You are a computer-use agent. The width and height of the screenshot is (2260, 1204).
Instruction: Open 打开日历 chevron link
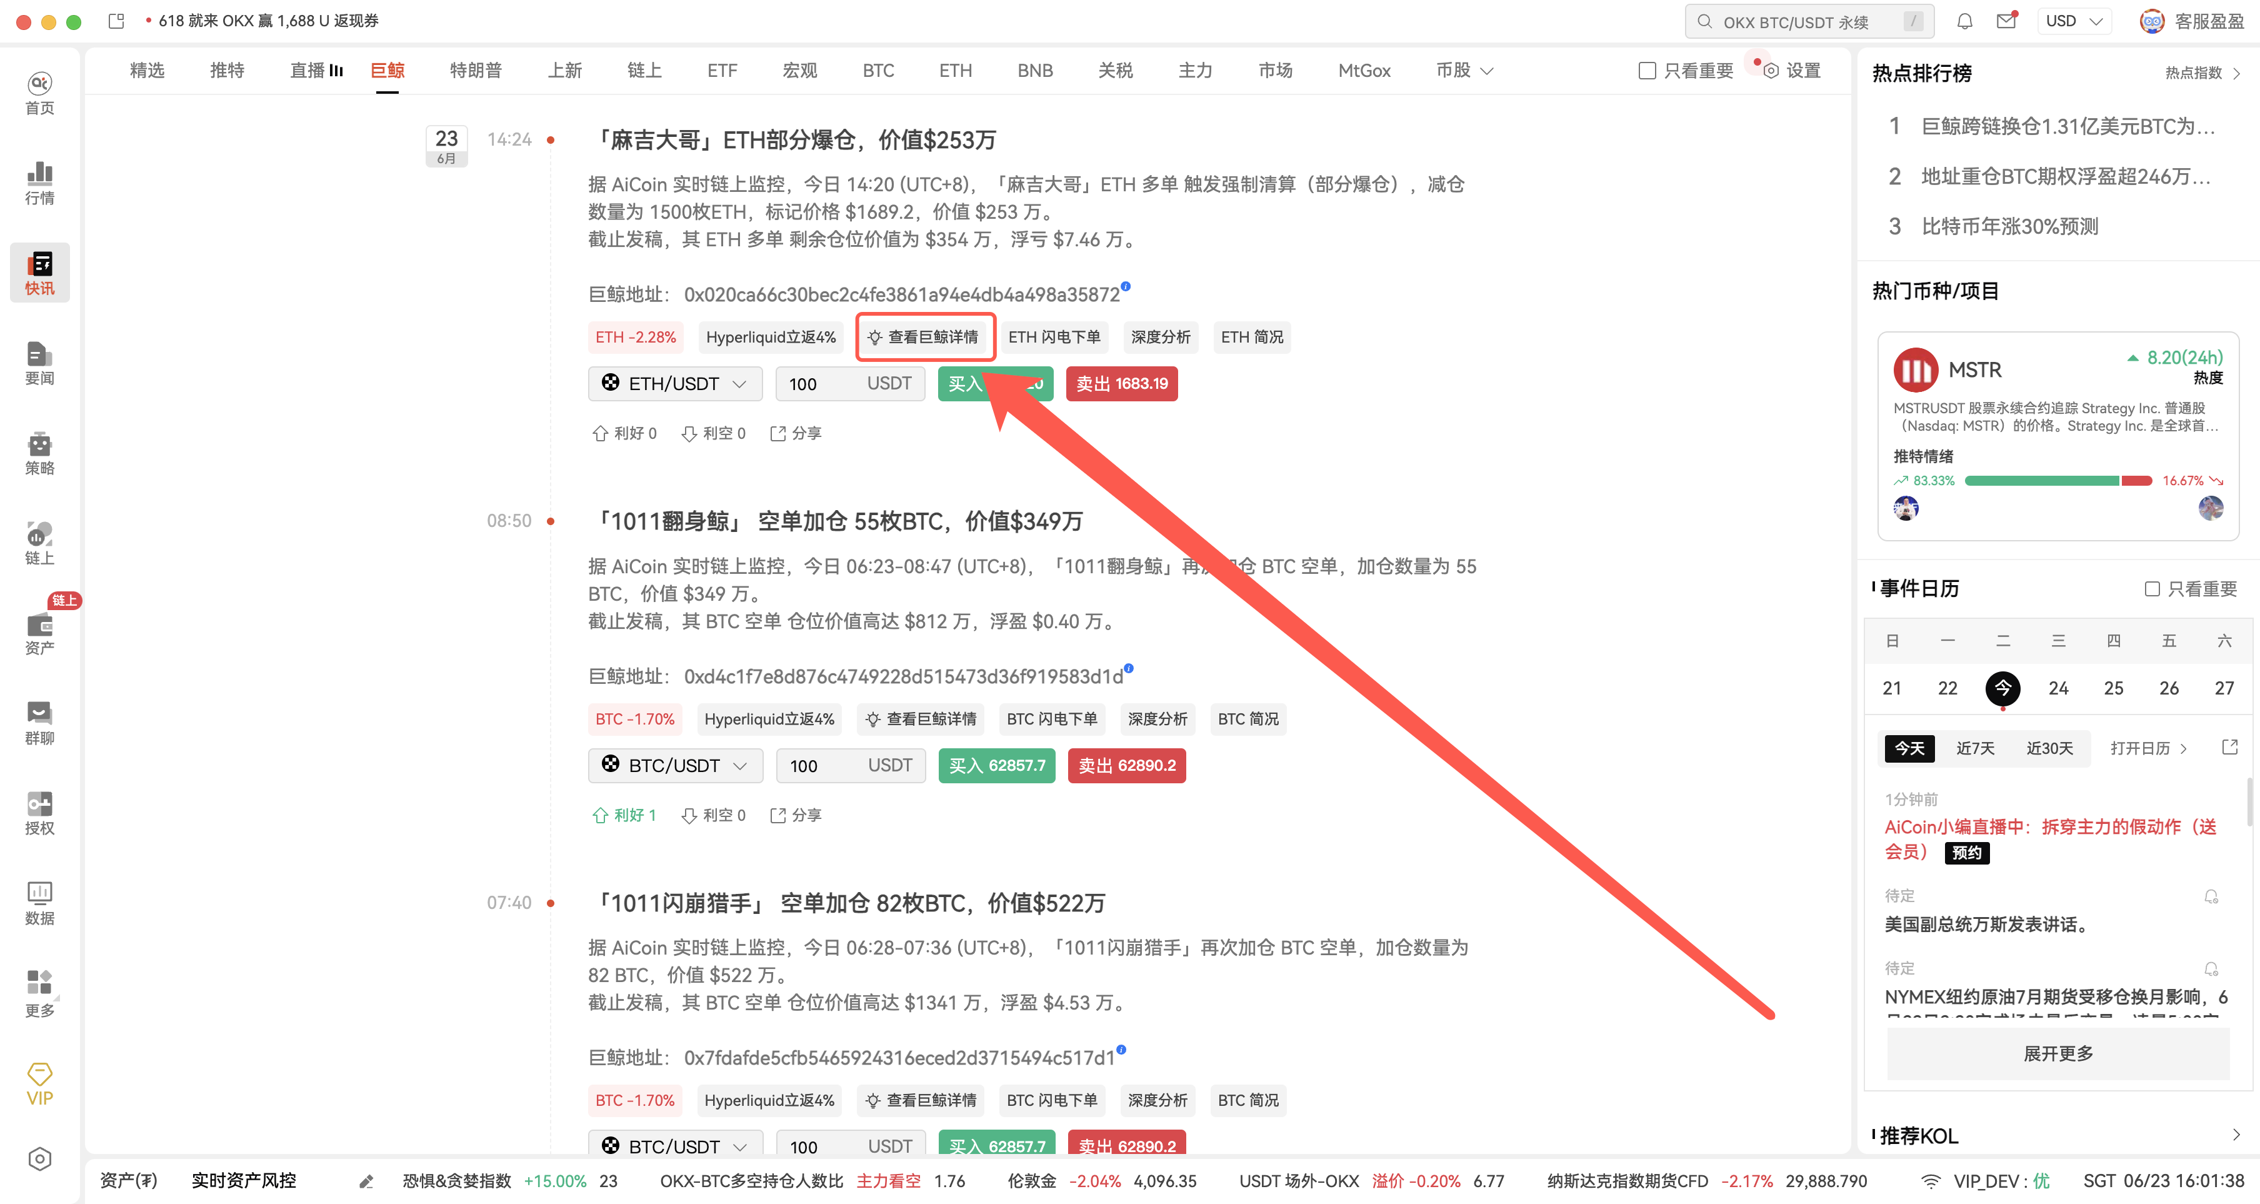2149,748
